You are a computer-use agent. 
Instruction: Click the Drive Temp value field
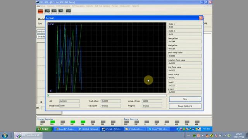pos(184,56)
